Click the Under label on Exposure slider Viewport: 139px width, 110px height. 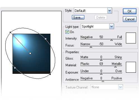click(x=85, y=71)
